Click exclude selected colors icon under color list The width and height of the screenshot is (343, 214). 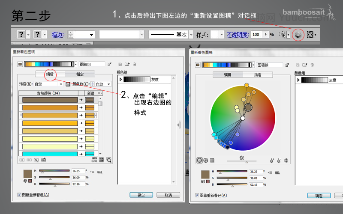(x=36, y=160)
